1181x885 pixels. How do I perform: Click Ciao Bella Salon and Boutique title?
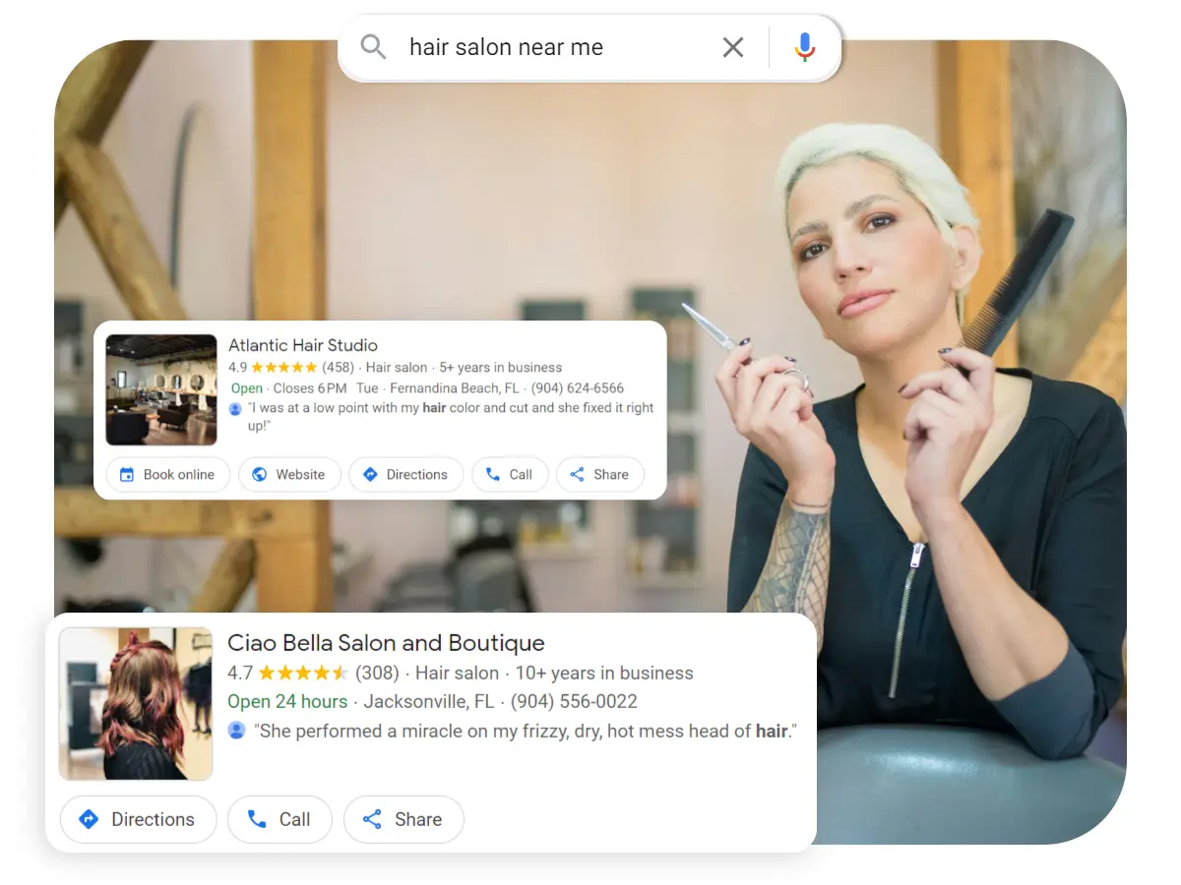[386, 643]
